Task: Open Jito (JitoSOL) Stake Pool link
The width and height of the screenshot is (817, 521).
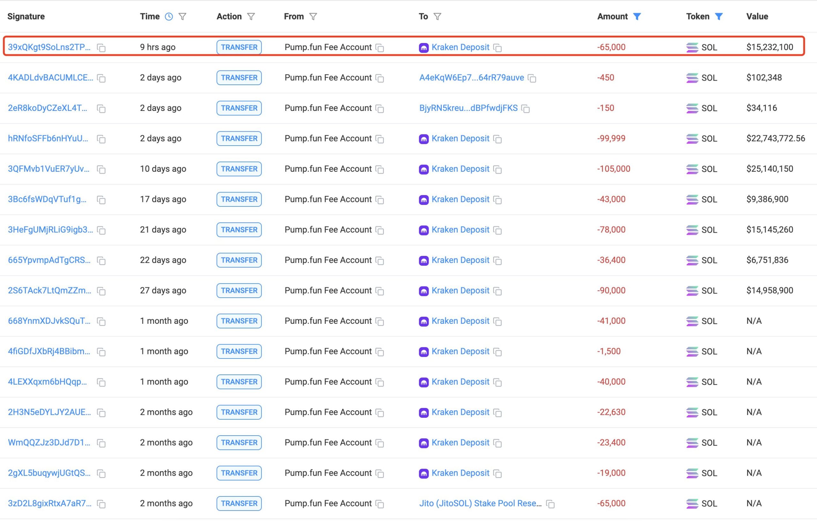Action: pyautogui.click(x=480, y=503)
